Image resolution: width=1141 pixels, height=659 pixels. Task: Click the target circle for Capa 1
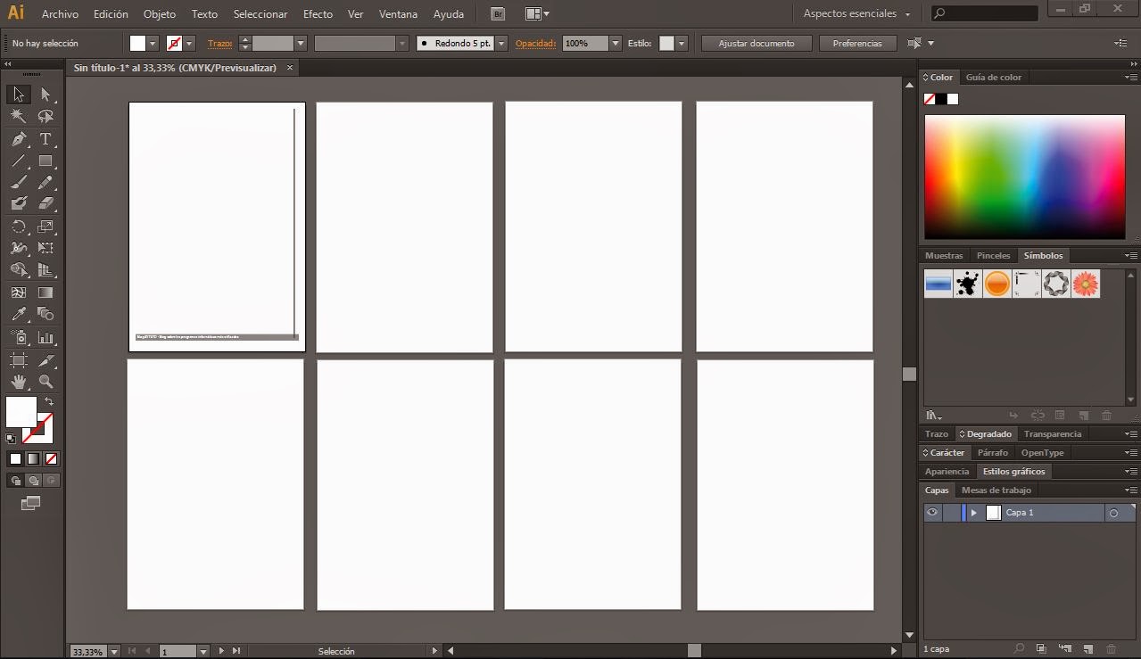pos(1113,512)
